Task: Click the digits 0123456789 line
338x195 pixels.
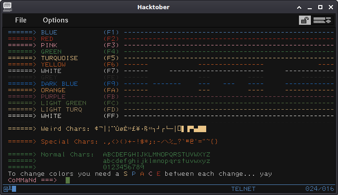Action: [x=124, y=167]
